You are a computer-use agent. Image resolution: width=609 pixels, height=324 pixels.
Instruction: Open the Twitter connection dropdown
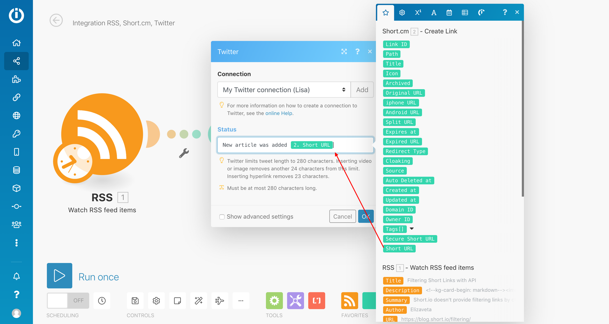click(284, 90)
